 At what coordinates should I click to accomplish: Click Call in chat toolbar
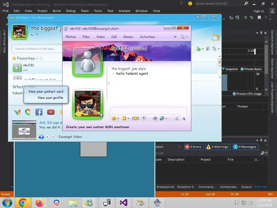(114, 37)
